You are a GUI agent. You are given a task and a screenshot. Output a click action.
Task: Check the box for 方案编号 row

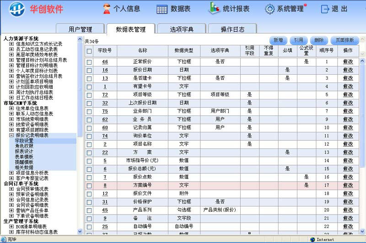point(89,186)
